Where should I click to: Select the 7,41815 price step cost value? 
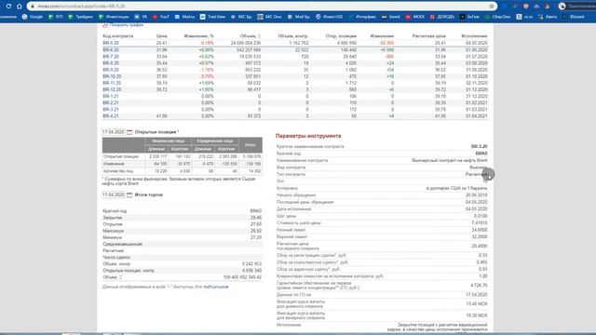coord(480,223)
